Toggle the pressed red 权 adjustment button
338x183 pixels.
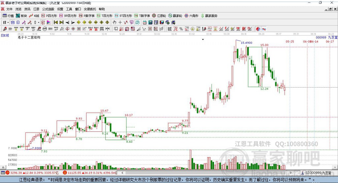click(x=43, y=22)
